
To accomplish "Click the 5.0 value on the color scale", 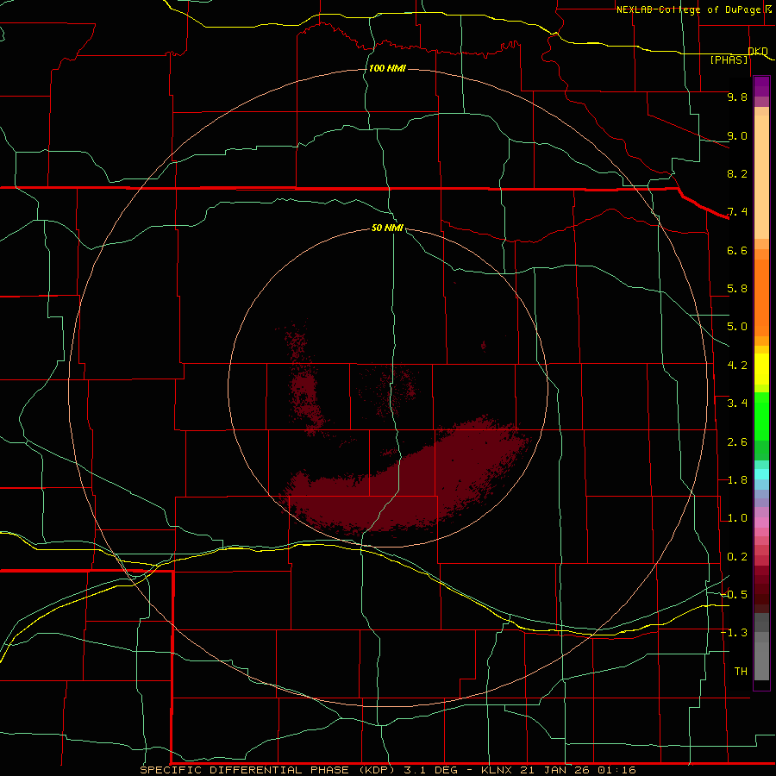I will pyautogui.click(x=737, y=327).
